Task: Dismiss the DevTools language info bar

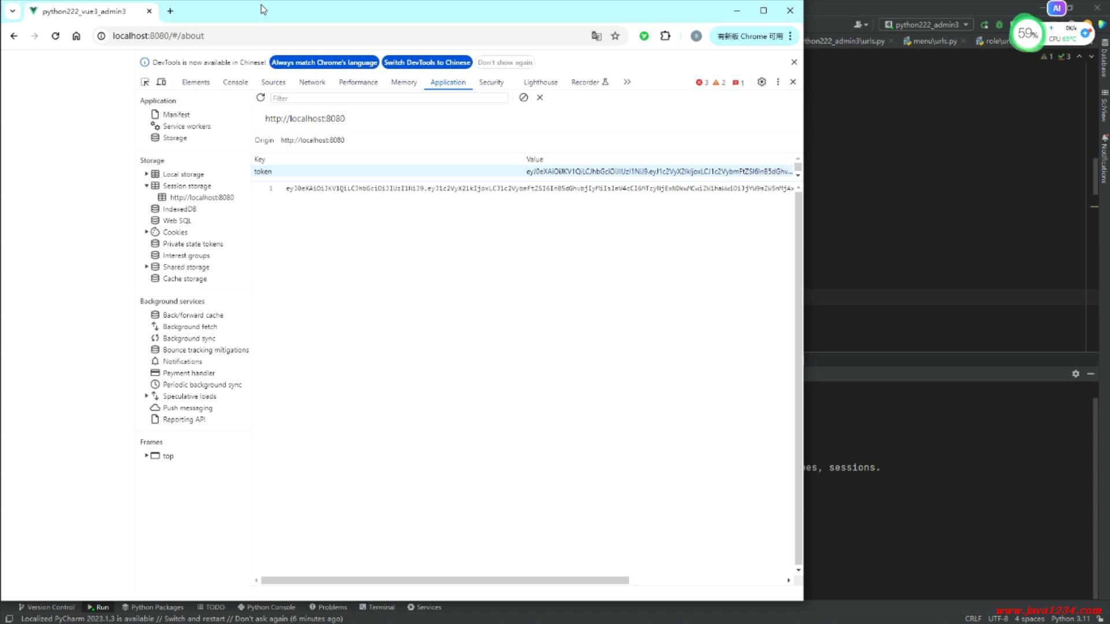Action: pyautogui.click(x=794, y=62)
